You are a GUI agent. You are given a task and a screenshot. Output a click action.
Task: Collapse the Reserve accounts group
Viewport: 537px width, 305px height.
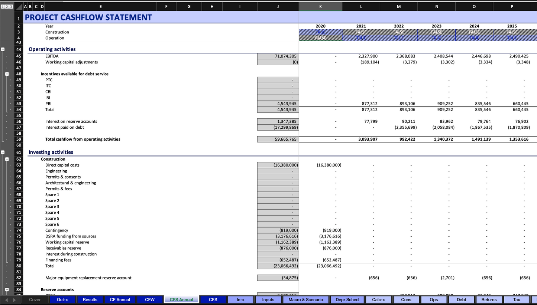[7, 290]
